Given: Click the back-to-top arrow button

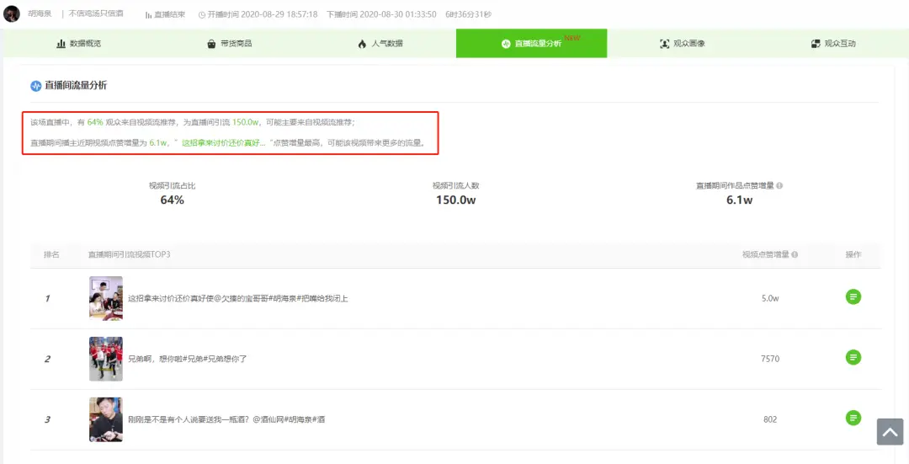Looking at the screenshot, I should pyautogui.click(x=890, y=431).
